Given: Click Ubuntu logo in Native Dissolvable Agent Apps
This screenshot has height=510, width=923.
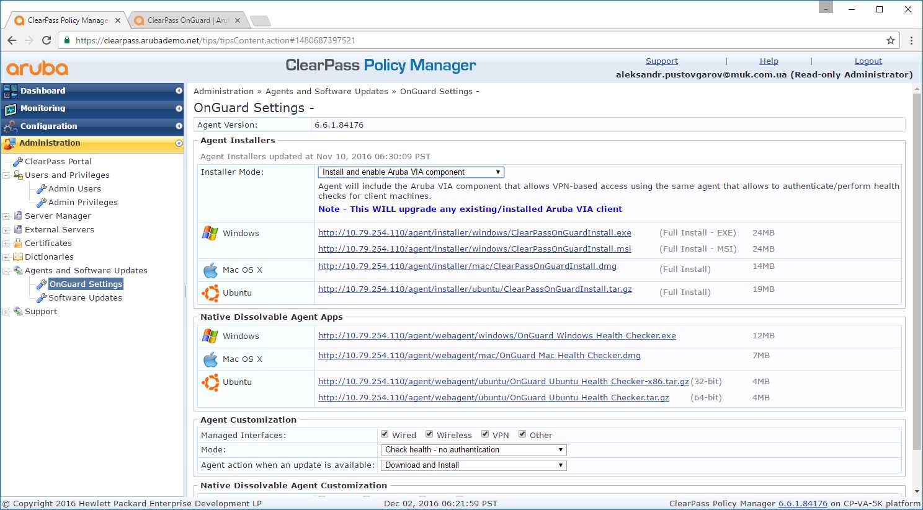Looking at the screenshot, I should [210, 382].
